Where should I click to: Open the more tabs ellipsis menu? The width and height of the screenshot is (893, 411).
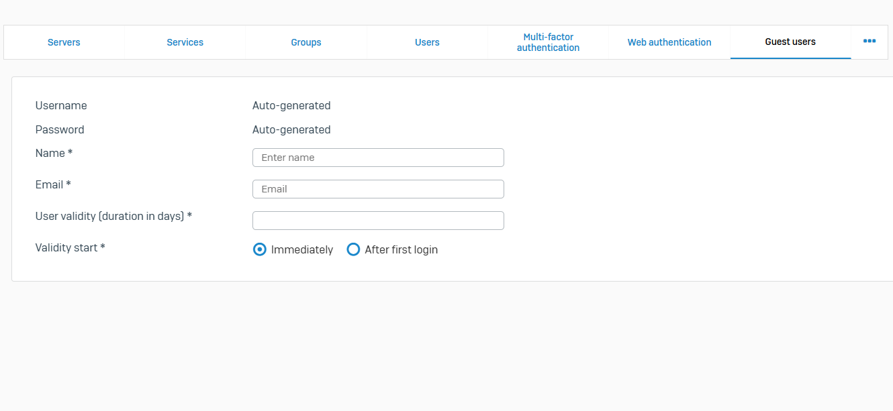tap(869, 42)
